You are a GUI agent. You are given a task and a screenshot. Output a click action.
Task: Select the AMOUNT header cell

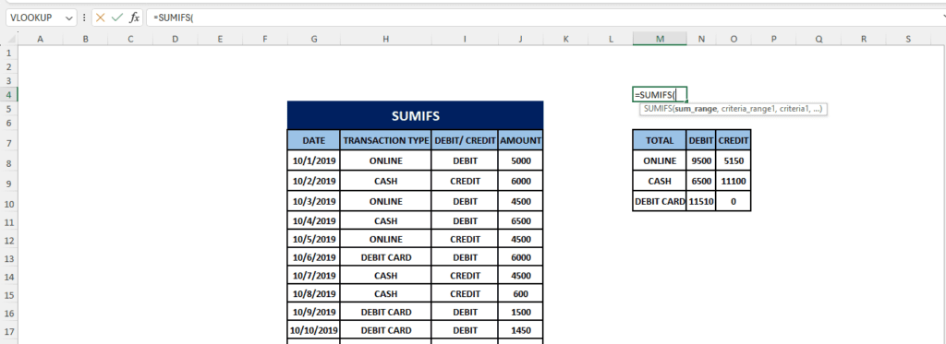521,140
